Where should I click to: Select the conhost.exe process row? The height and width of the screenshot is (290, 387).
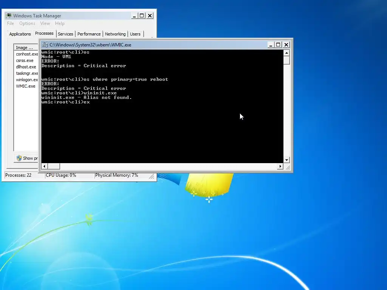point(26,54)
